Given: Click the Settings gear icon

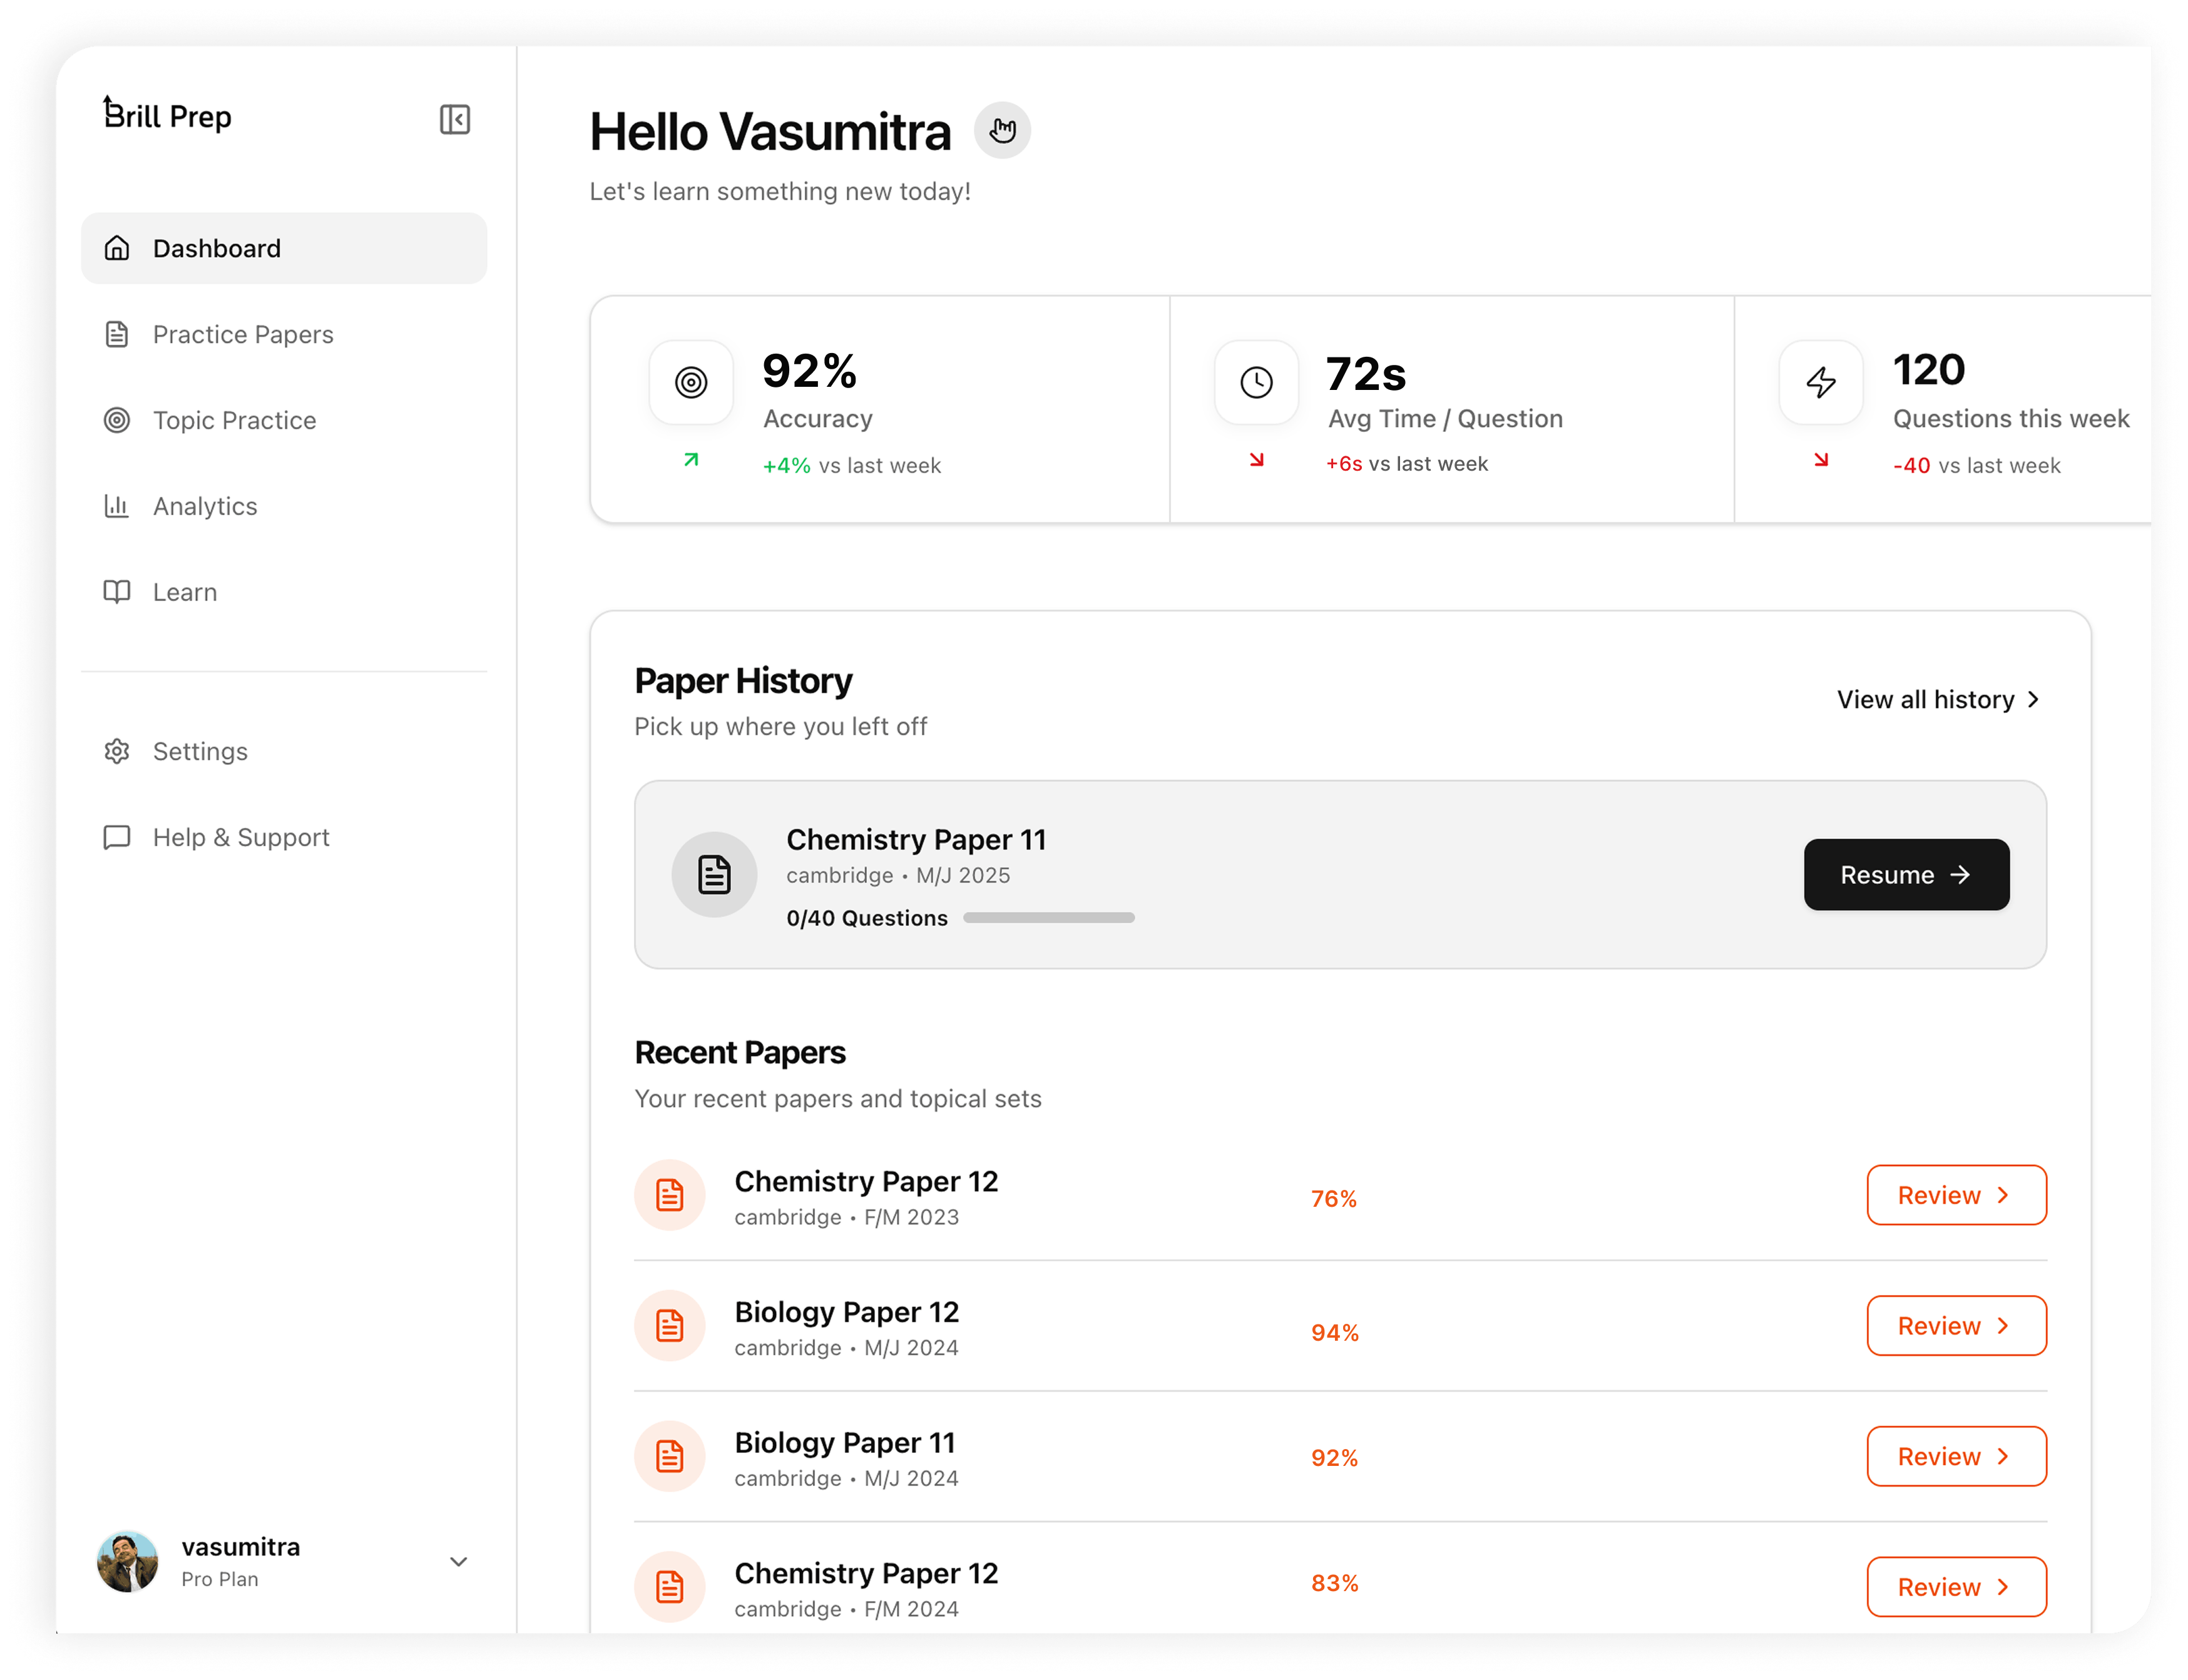Looking at the screenshot, I should click(x=117, y=751).
